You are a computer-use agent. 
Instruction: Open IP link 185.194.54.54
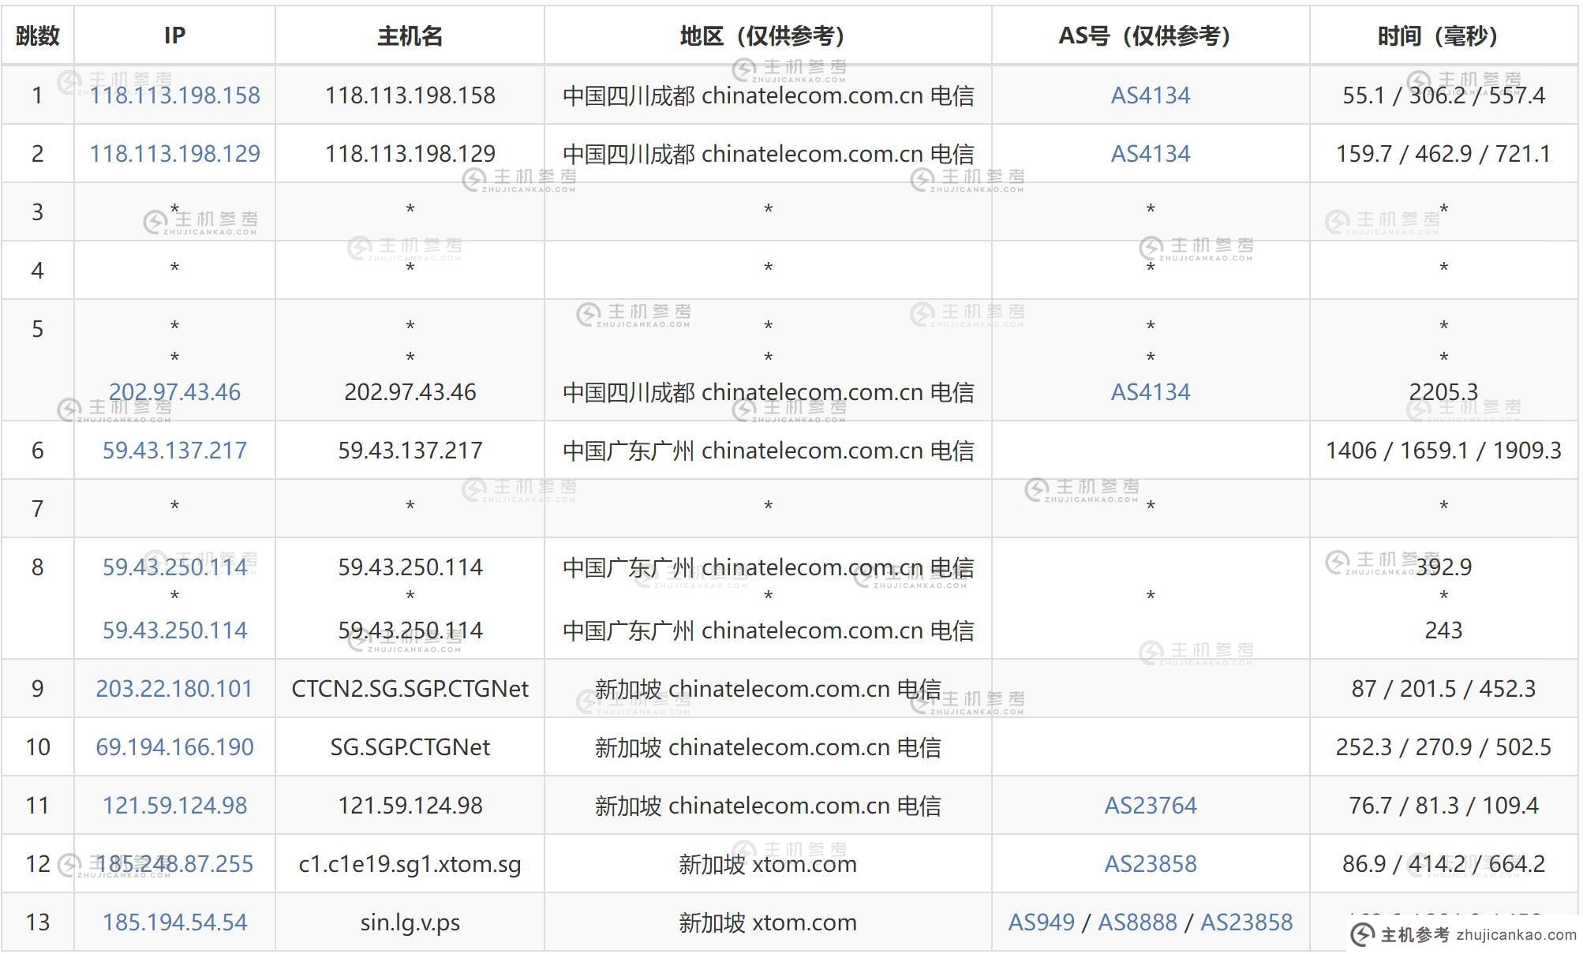174,922
